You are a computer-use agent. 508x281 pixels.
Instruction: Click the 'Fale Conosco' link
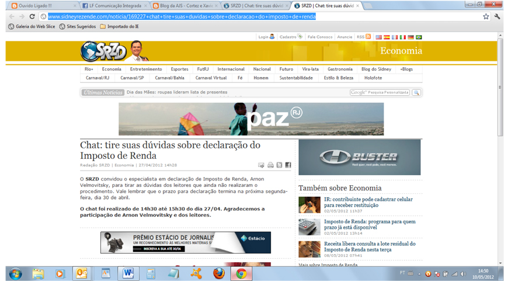point(320,37)
